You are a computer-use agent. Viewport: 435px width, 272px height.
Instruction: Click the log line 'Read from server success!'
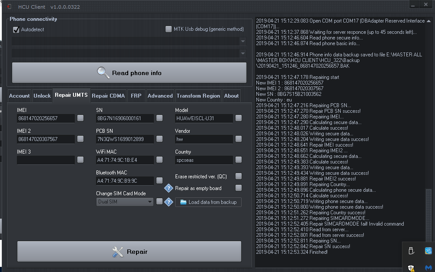[310, 235]
